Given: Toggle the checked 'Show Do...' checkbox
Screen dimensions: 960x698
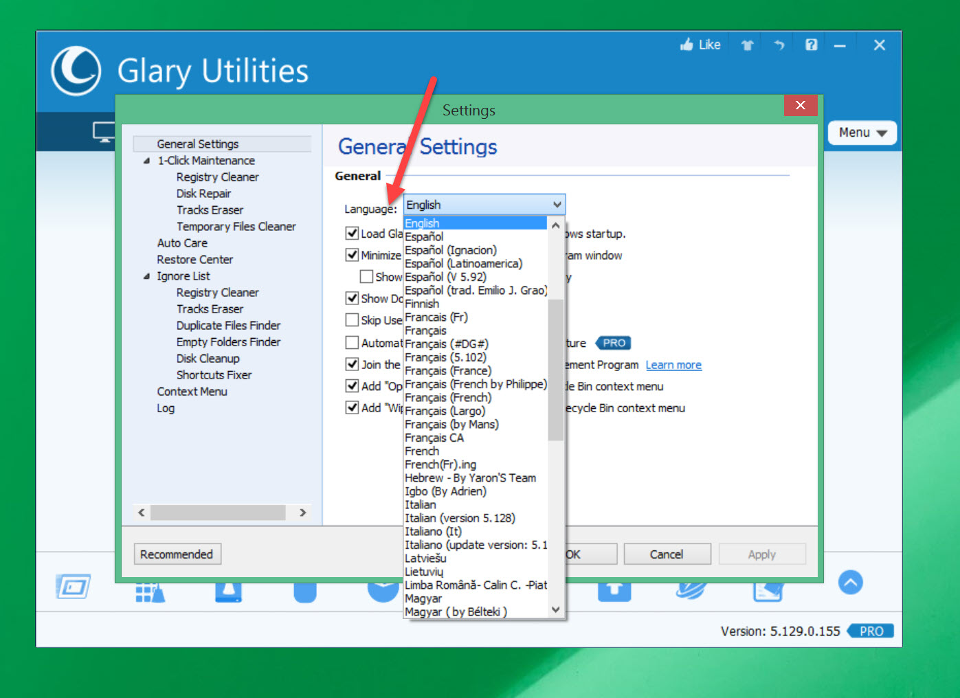Looking at the screenshot, I should [353, 298].
